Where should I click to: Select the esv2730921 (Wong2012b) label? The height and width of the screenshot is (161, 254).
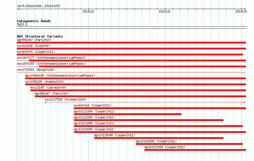[36, 70]
